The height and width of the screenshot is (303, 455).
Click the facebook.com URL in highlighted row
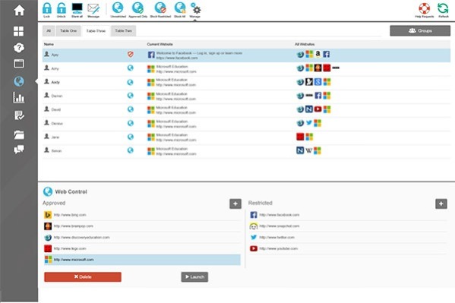click(x=177, y=58)
